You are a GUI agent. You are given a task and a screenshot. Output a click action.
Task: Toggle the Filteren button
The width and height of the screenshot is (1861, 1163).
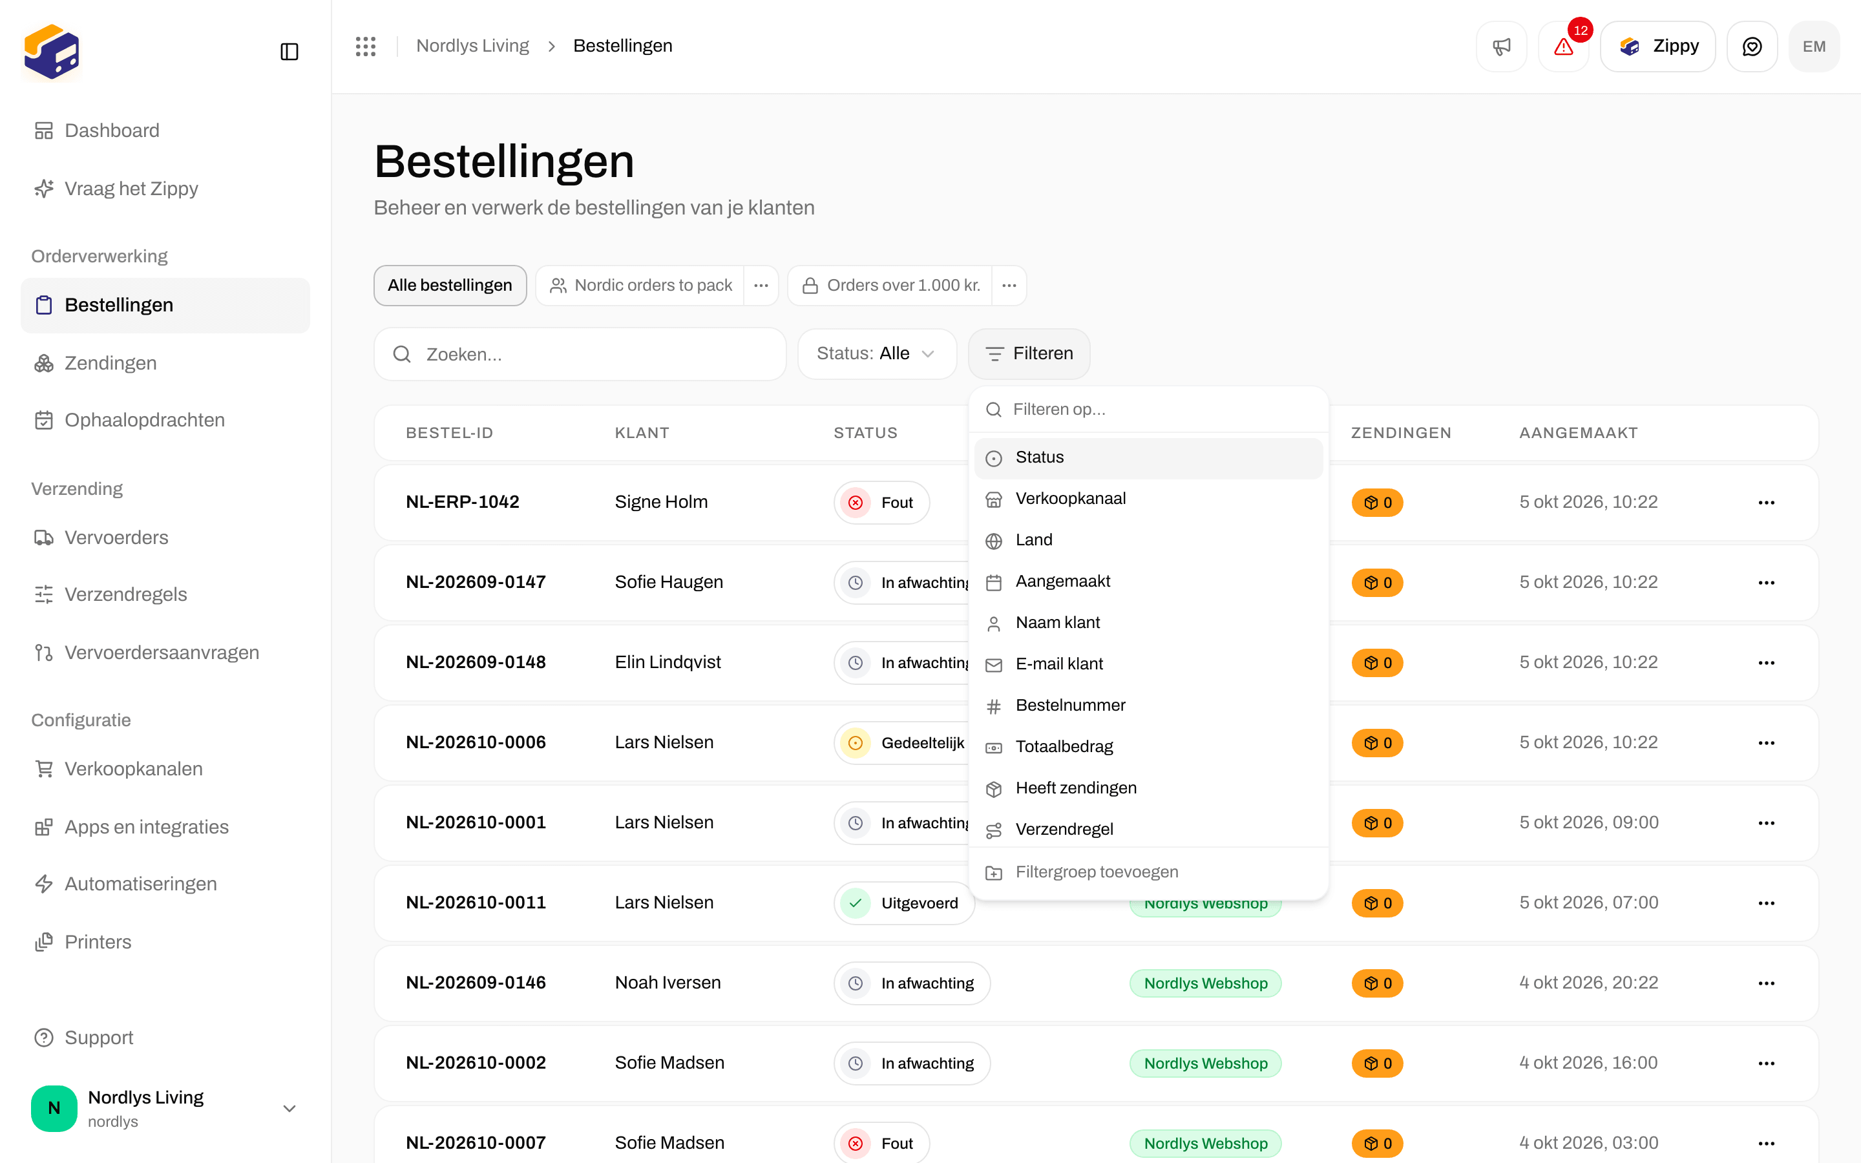point(1029,354)
